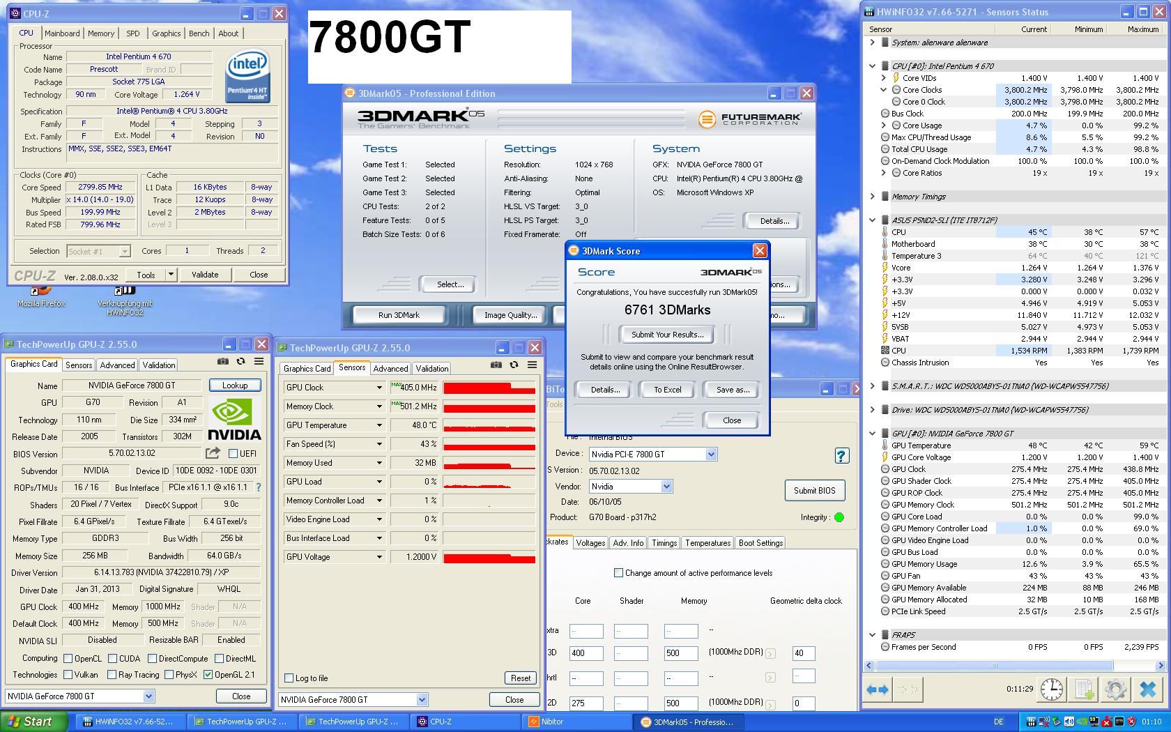
Task: Click the Start button
Action: 34,722
